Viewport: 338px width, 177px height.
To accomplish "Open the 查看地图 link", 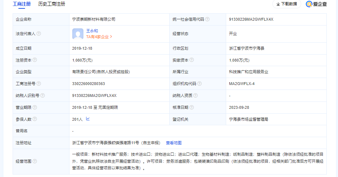I will pos(174,143).
